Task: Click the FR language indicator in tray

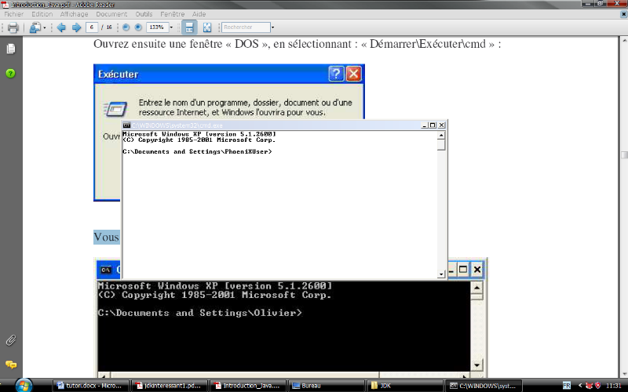Action: pos(567,386)
